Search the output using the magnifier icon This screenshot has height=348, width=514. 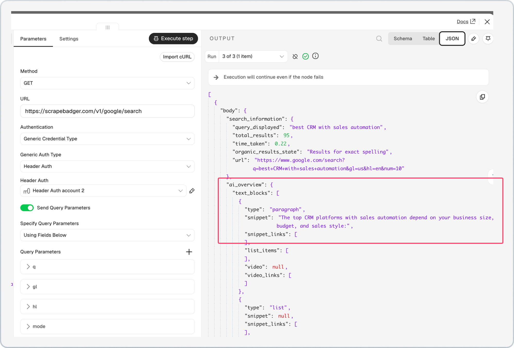pos(379,39)
